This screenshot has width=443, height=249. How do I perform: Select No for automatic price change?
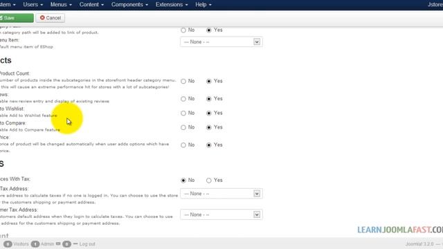(x=183, y=145)
